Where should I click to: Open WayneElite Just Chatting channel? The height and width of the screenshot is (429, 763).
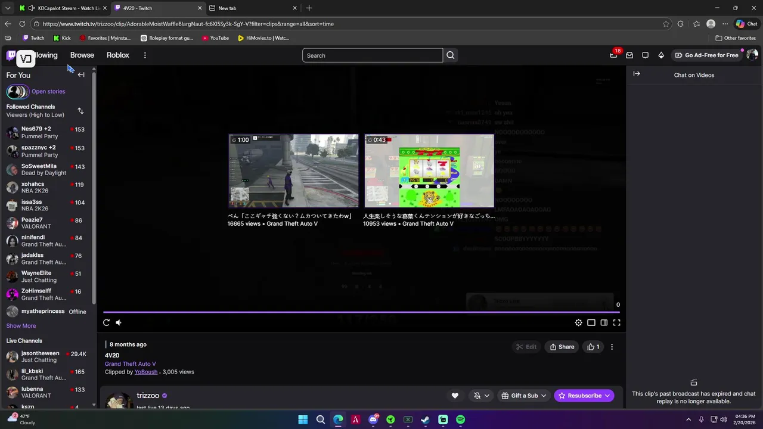click(46, 276)
